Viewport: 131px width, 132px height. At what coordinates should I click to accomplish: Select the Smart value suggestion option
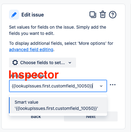[x=58, y=105]
